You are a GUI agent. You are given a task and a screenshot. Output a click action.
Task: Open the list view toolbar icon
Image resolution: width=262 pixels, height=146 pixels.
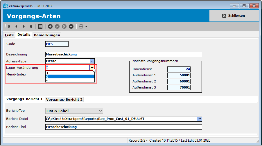40,26
